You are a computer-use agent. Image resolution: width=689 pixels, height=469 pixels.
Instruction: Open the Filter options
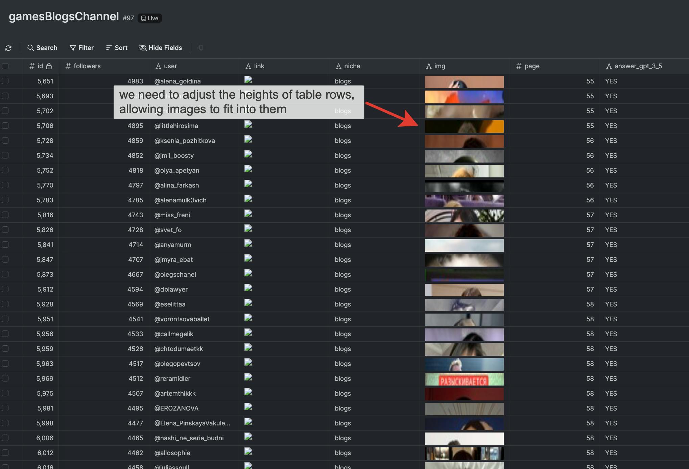coord(81,48)
